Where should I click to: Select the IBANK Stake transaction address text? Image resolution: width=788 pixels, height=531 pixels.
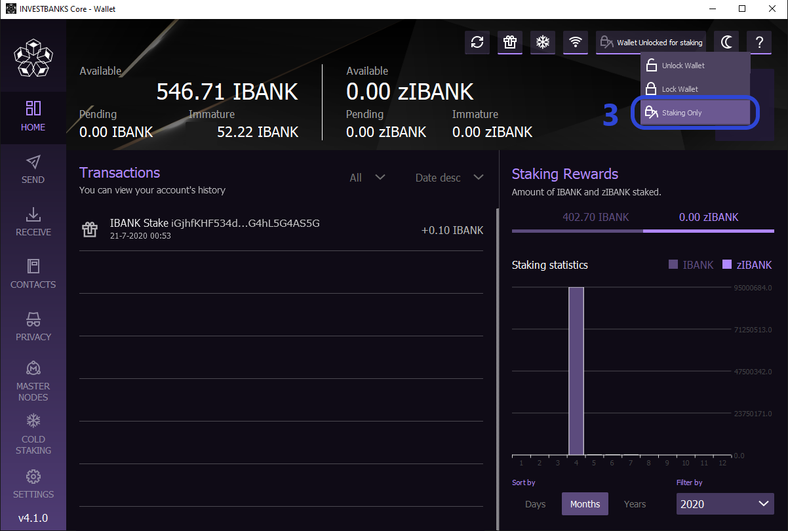tap(245, 224)
